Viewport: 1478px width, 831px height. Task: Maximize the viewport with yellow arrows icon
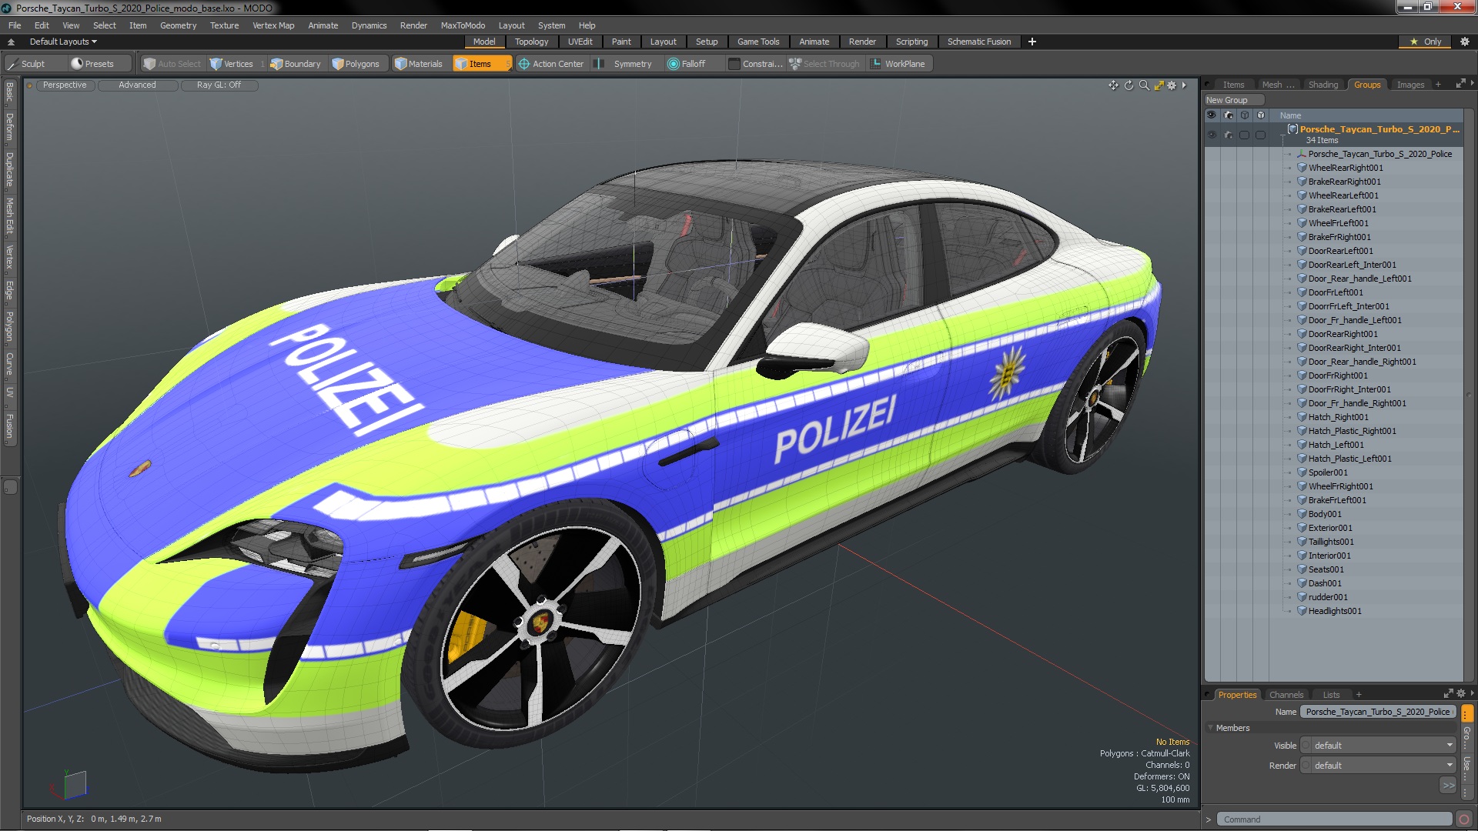click(1159, 85)
